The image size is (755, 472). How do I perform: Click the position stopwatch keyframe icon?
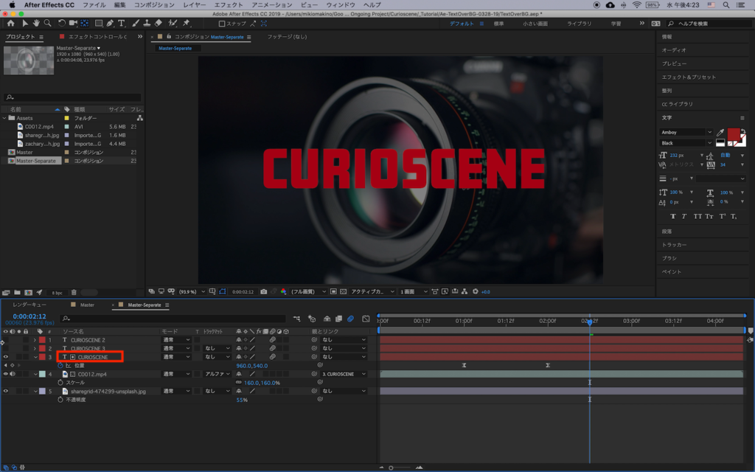click(60, 365)
